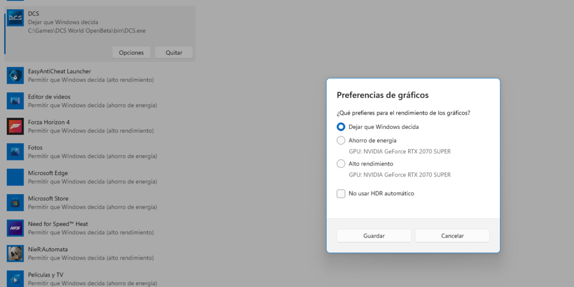Viewport: 574px width, 287px height.
Task: Click the Microsoft Edge icon
Action: click(x=15, y=177)
